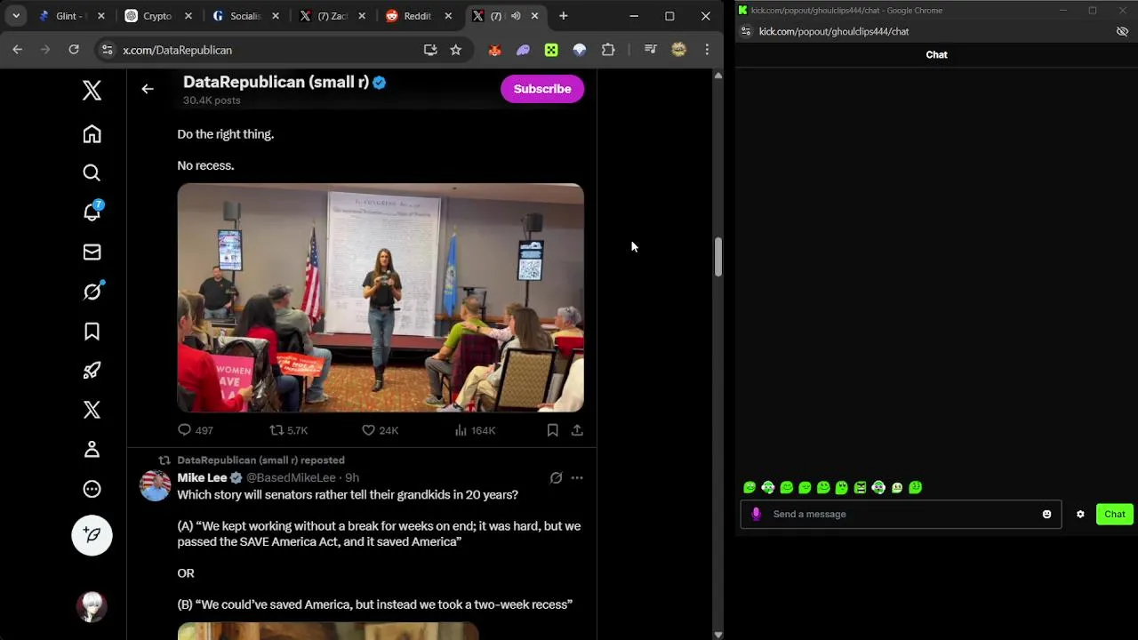Open the rocket icon in the sidebar
Viewport: 1138px width, 640px height.
click(92, 371)
